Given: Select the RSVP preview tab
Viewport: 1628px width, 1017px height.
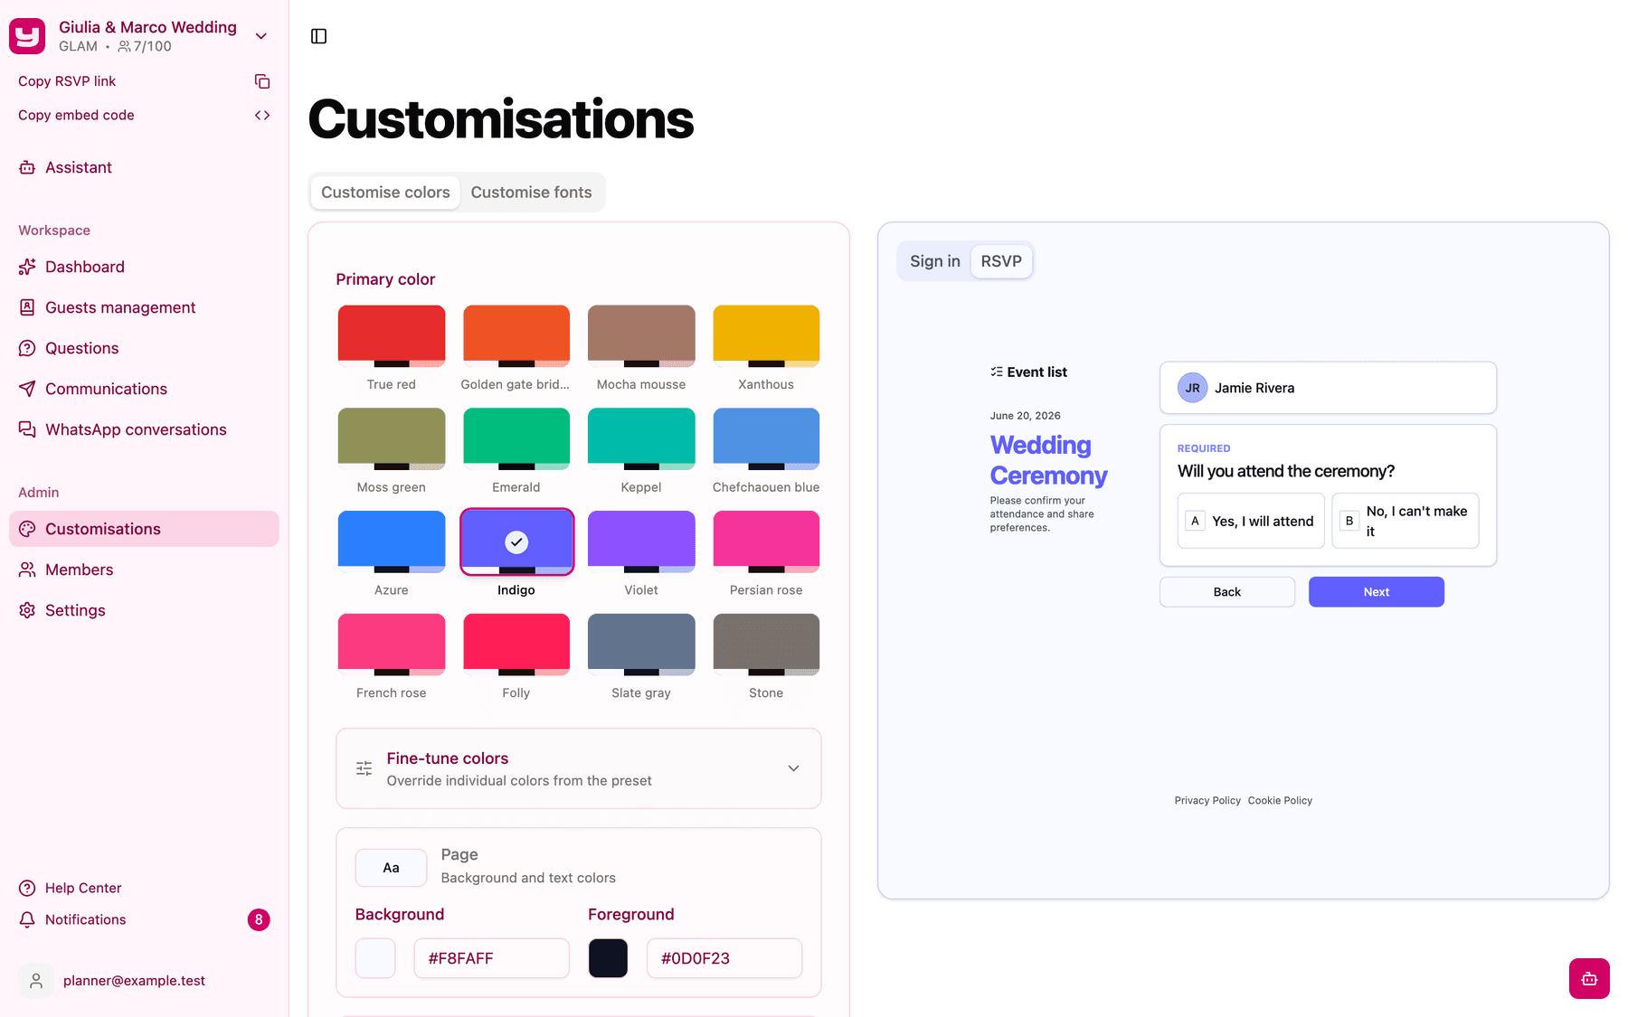Looking at the screenshot, I should (x=1001, y=261).
